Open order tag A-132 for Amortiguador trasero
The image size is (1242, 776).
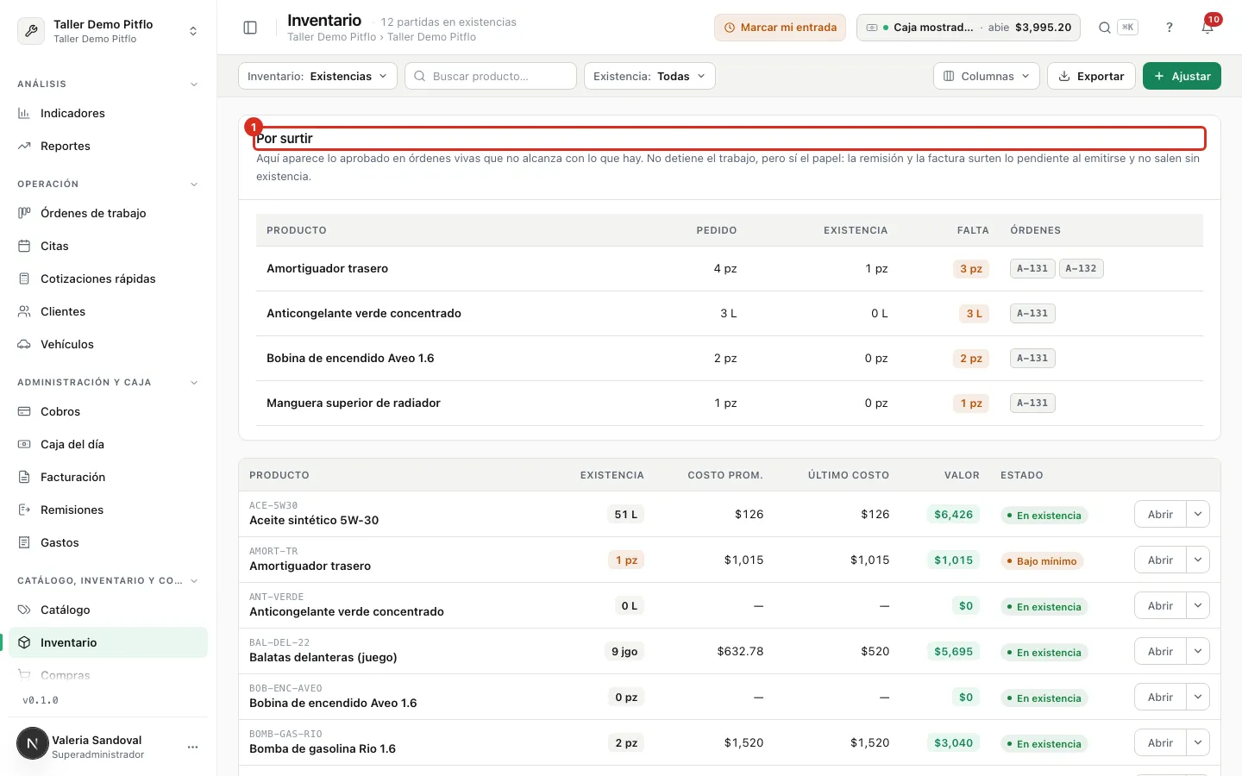pos(1081,268)
